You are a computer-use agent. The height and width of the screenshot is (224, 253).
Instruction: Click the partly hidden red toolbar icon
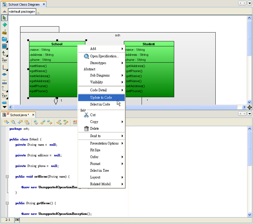(75, 123)
